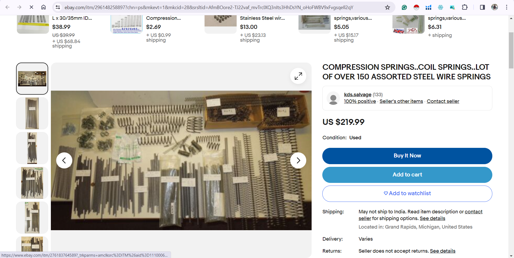This screenshot has height=258, width=514.
Task: Add item to watchlist
Action: click(x=407, y=194)
